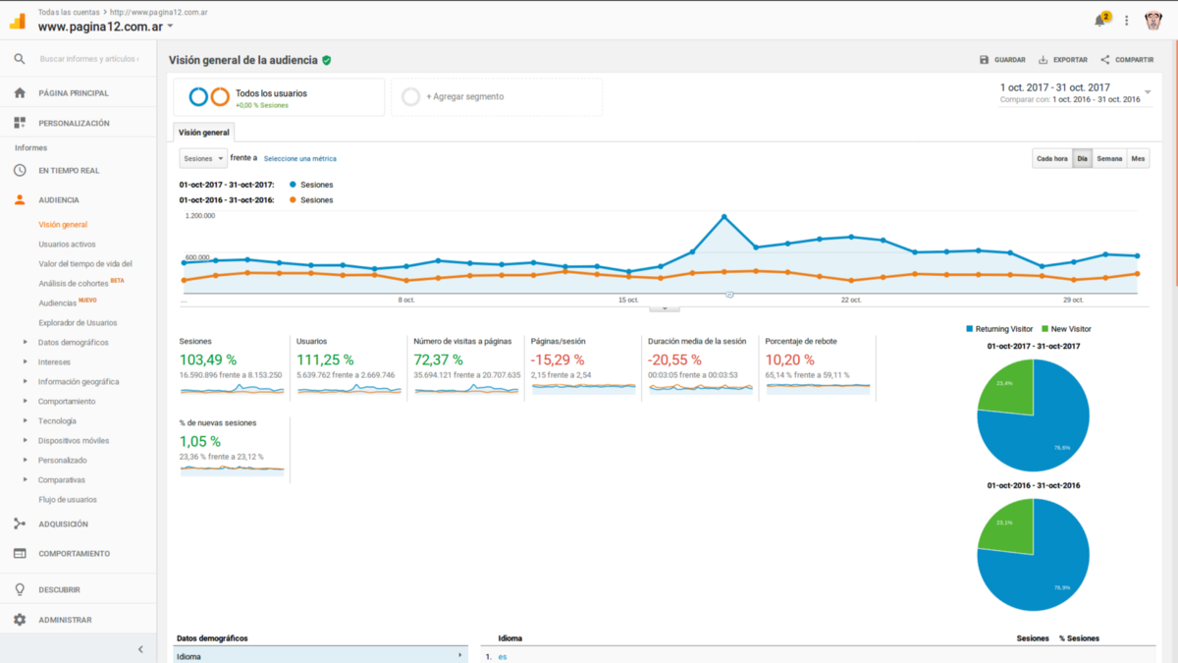Click the Todos los usuarios segment circles
This screenshot has width=1178, height=663.
(x=209, y=96)
